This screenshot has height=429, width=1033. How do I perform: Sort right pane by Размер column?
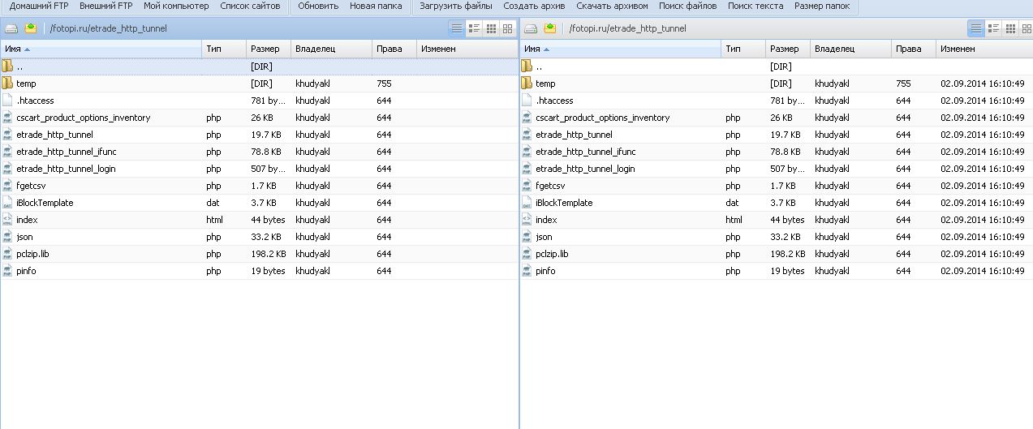tap(787, 49)
